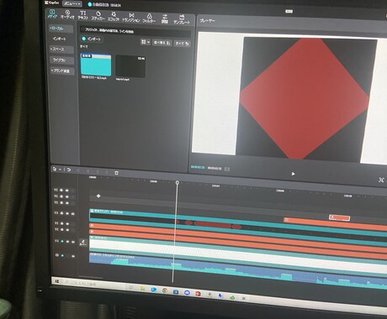Toggle lock on the audio track
The height and width of the screenshot is (319, 387).
pos(62,255)
